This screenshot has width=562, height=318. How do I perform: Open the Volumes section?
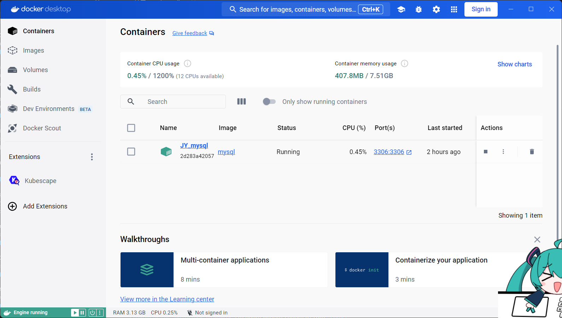(x=35, y=70)
